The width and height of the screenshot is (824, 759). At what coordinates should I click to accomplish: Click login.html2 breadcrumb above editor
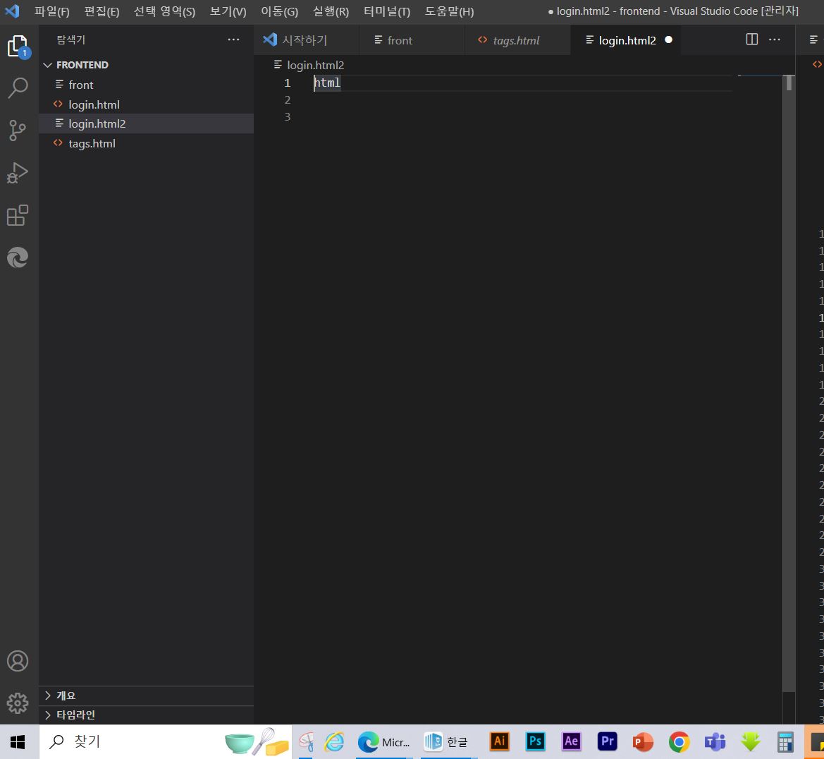[315, 65]
